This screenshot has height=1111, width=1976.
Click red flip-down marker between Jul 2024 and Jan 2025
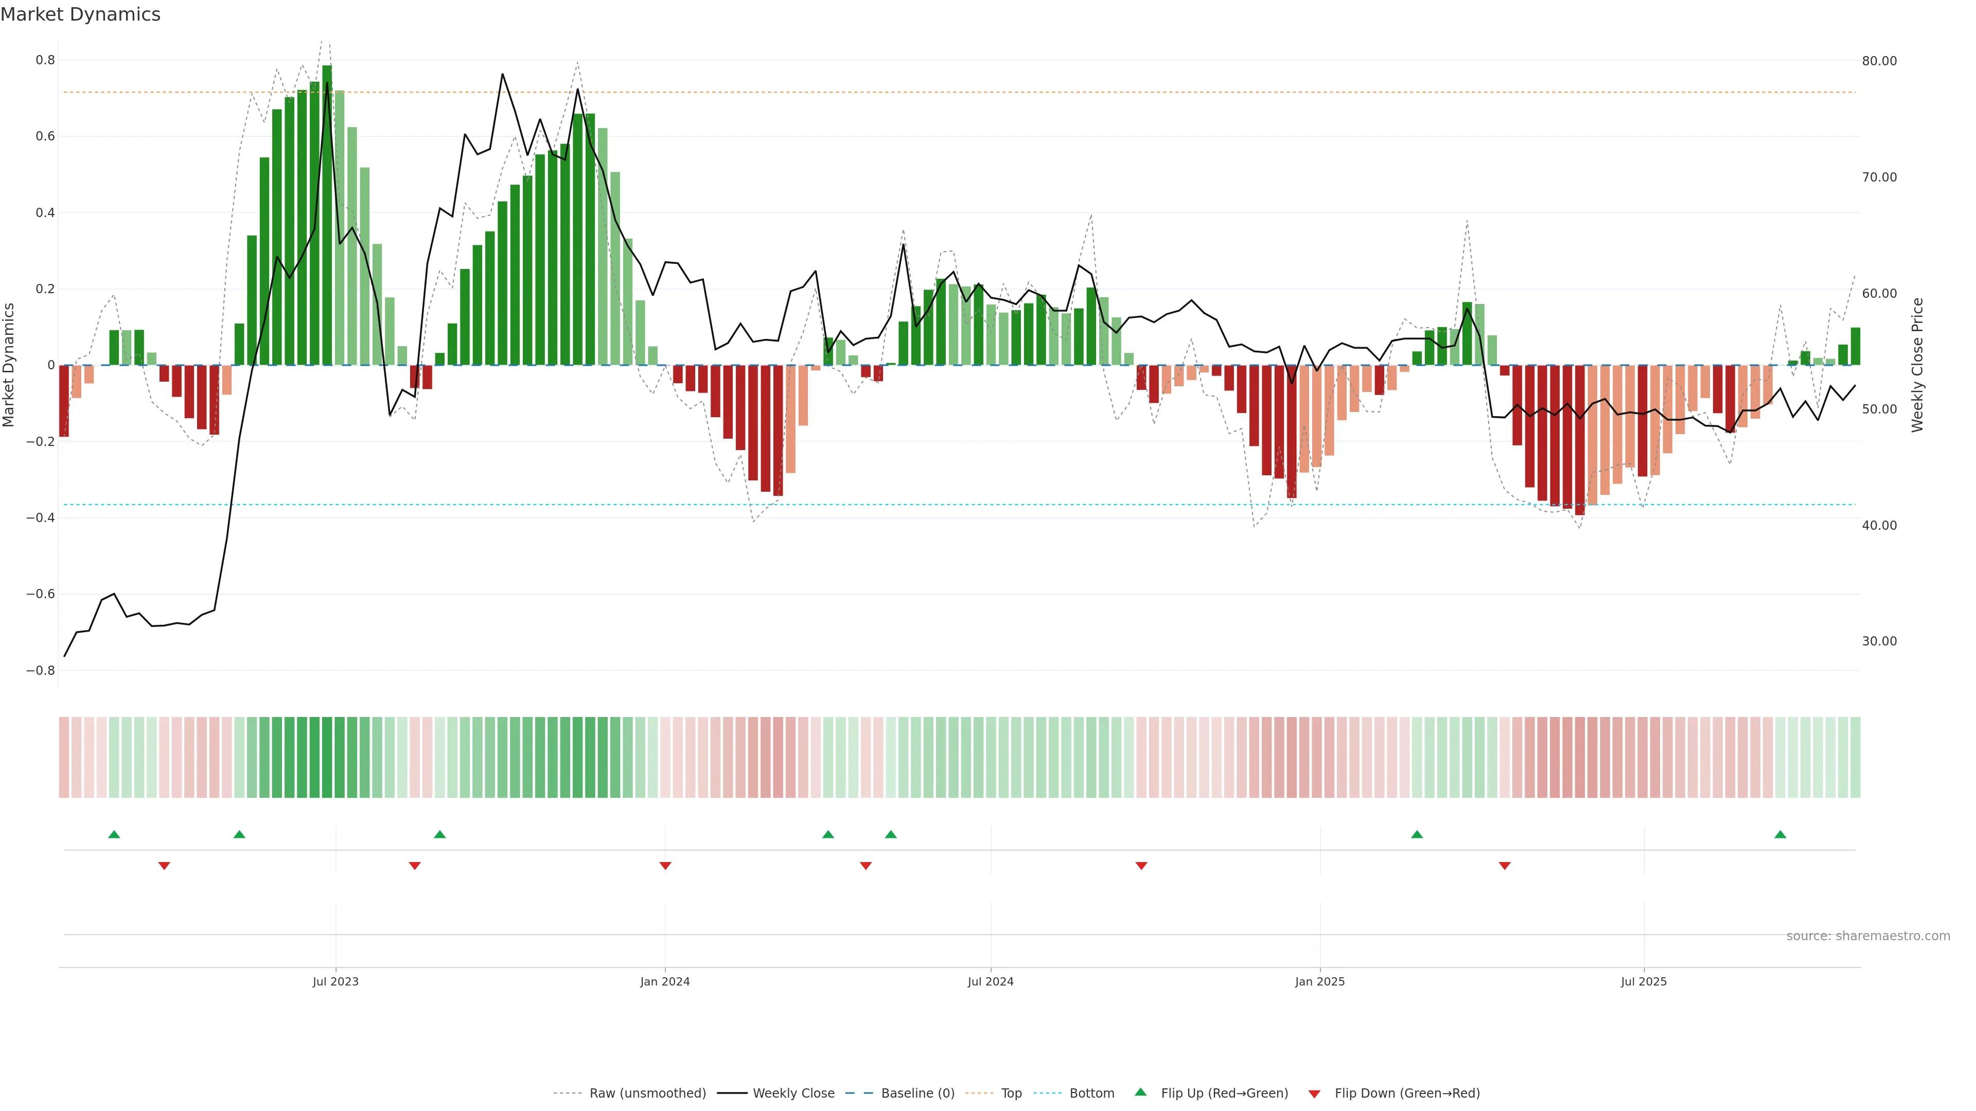(x=1141, y=866)
